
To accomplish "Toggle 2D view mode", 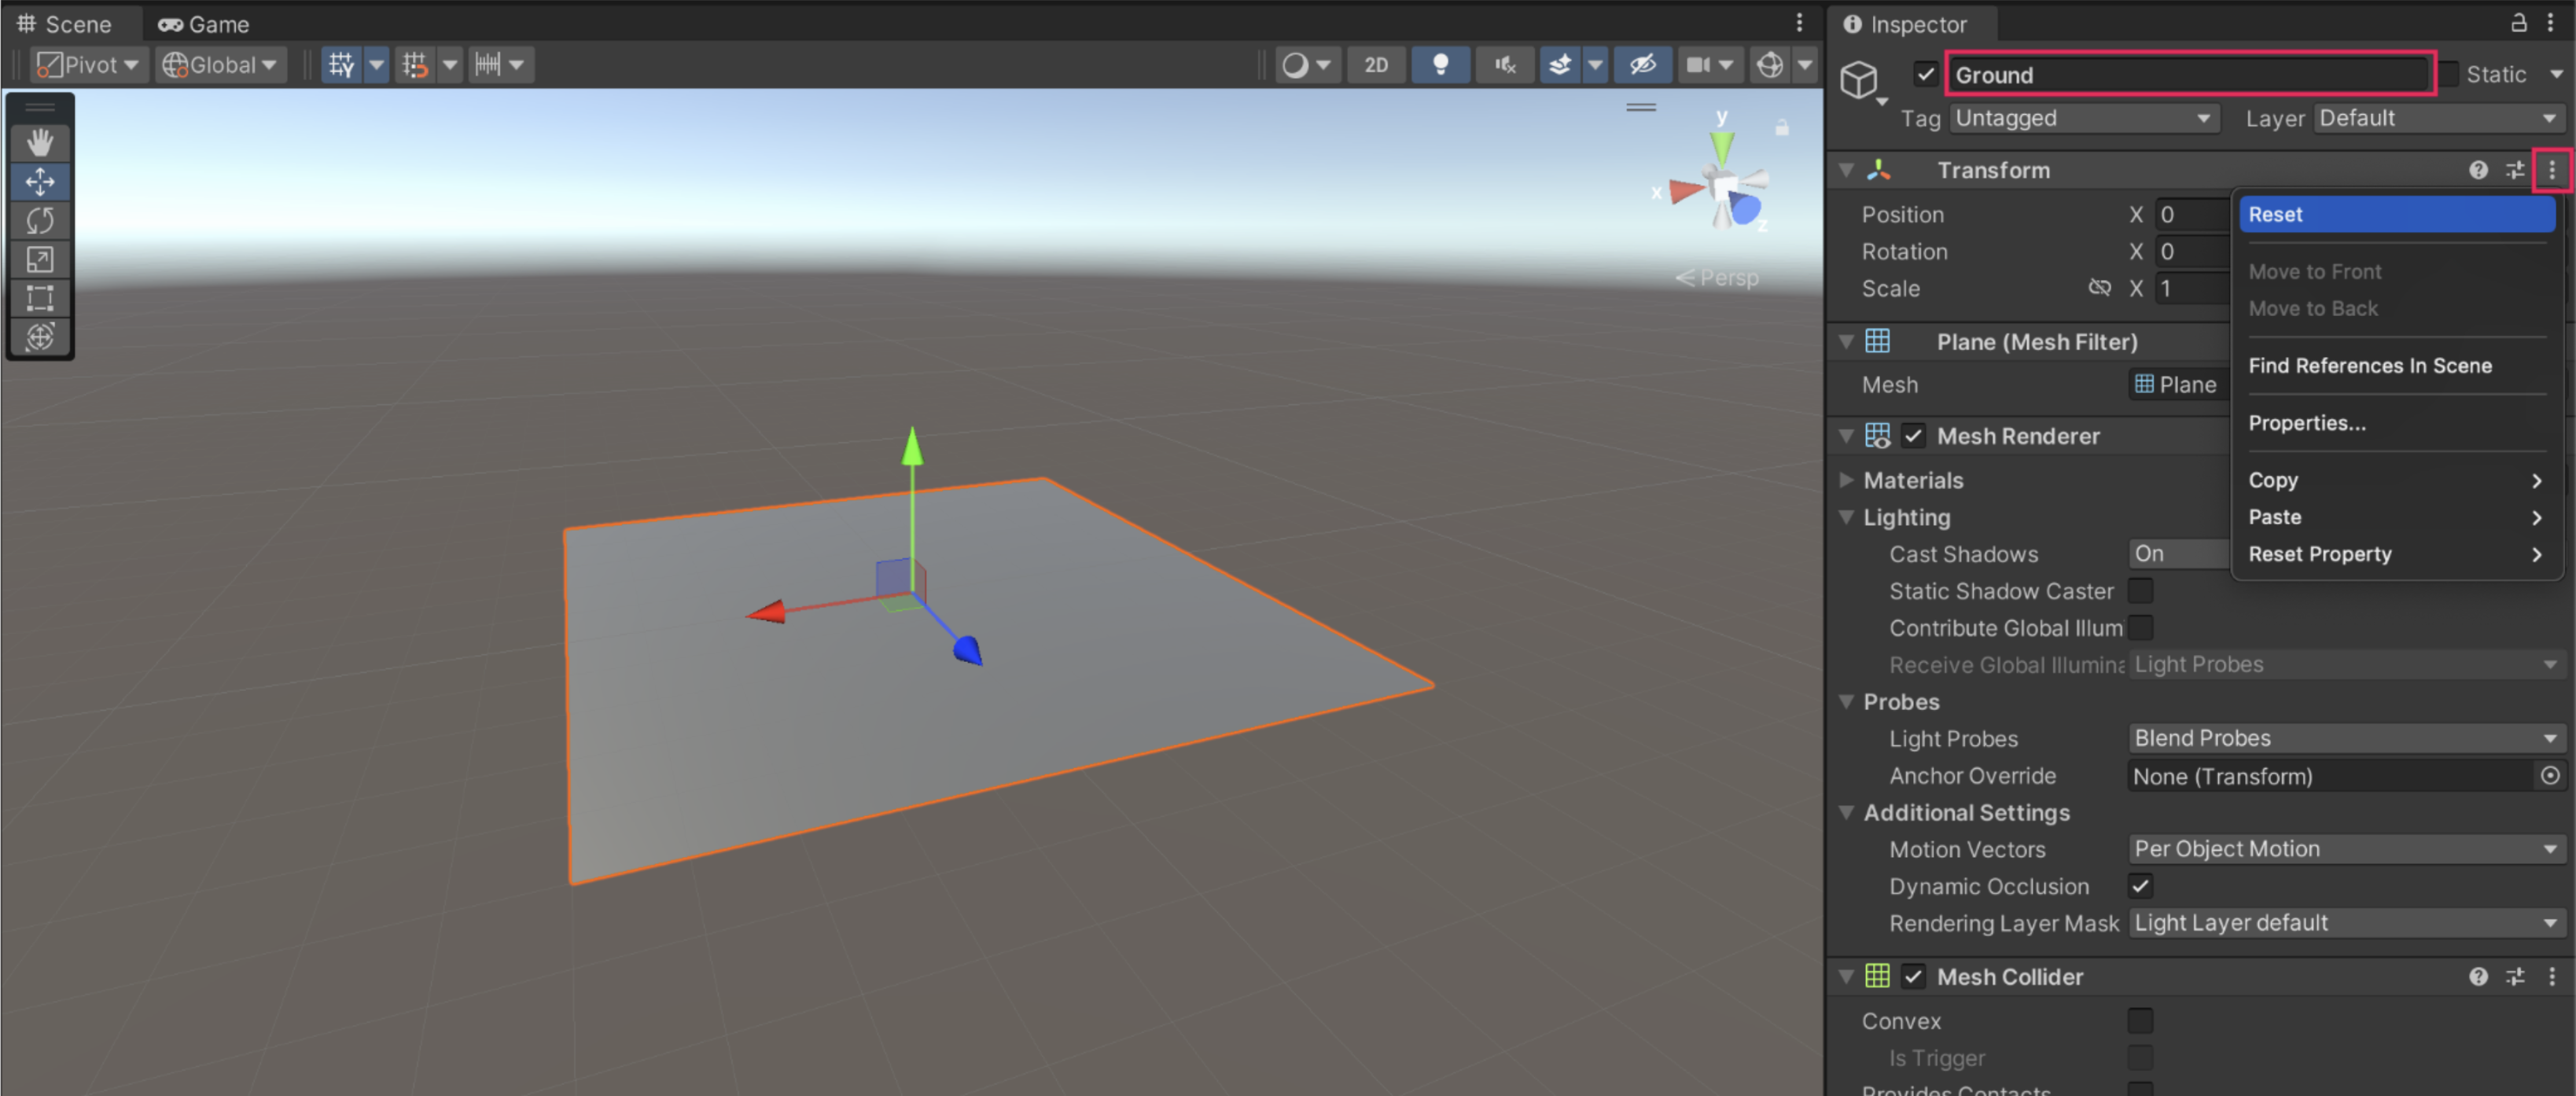I will click(1376, 65).
